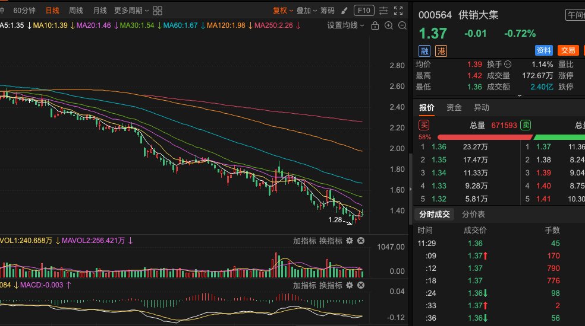This screenshot has height=326, width=585.
Task: Open the F10 company info button
Action: pyautogui.click(x=364, y=11)
